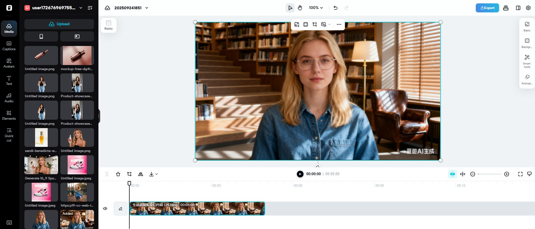Click the Ratio button on canvas
The image size is (535, 229).
click(x=109, y=25)
